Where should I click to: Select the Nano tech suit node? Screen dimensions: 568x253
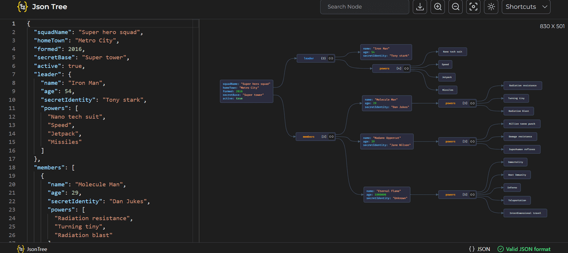click(452, 52)
